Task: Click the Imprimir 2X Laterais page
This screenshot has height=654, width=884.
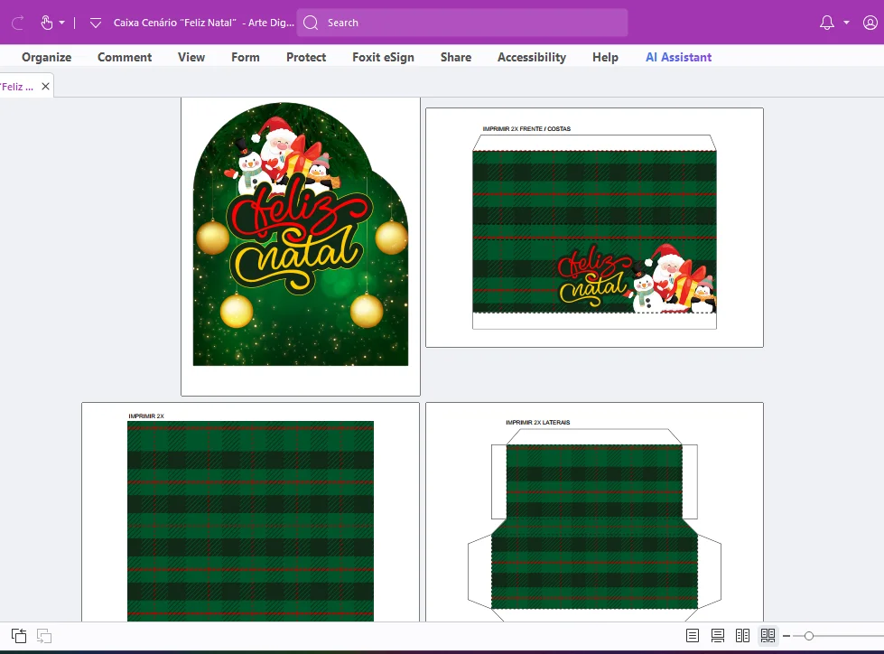Action: [595, 512]
